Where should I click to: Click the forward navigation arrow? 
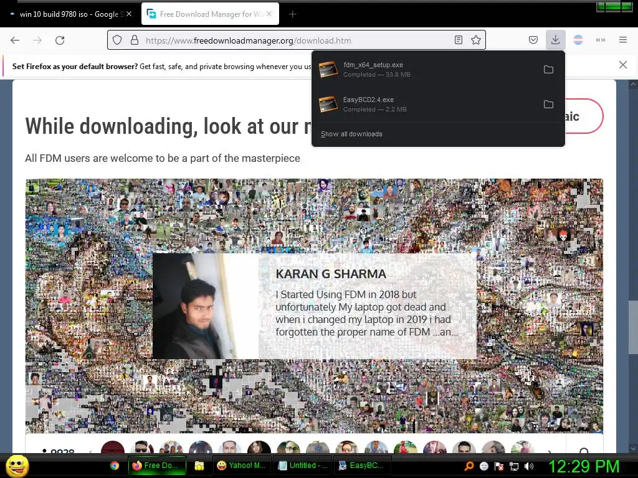click(37, 40)
